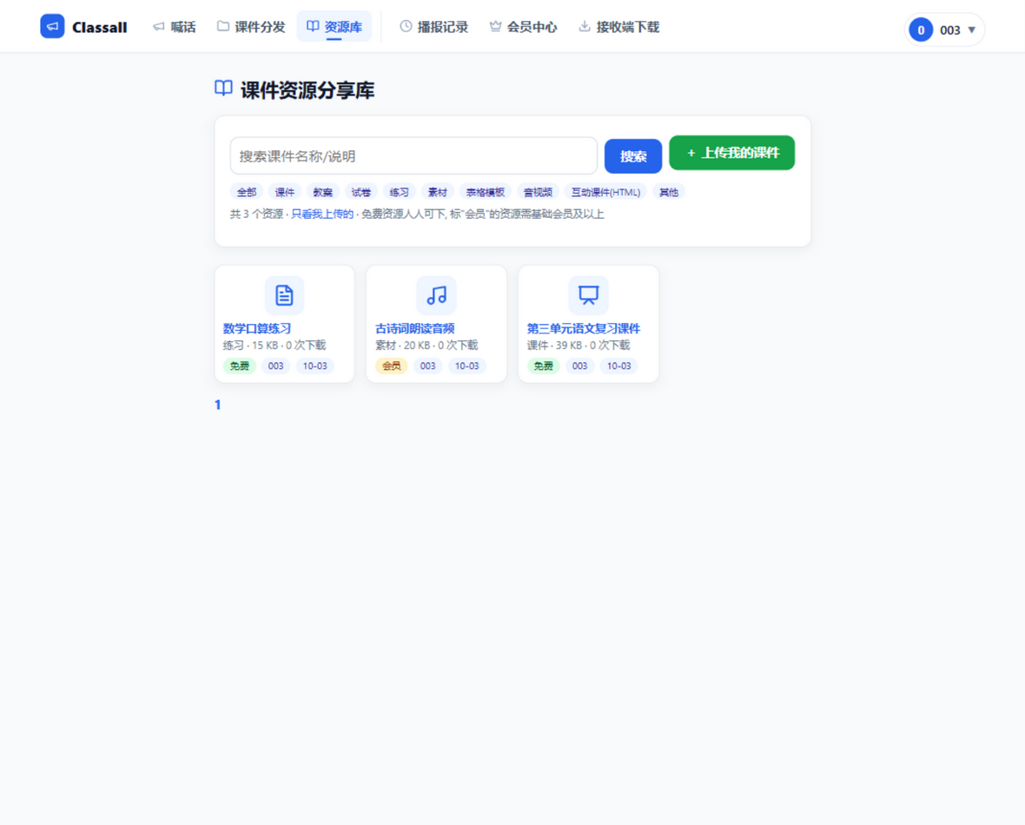
Task: Click the 免费 tag on 数学口算练习
Action: coord(239,366)
